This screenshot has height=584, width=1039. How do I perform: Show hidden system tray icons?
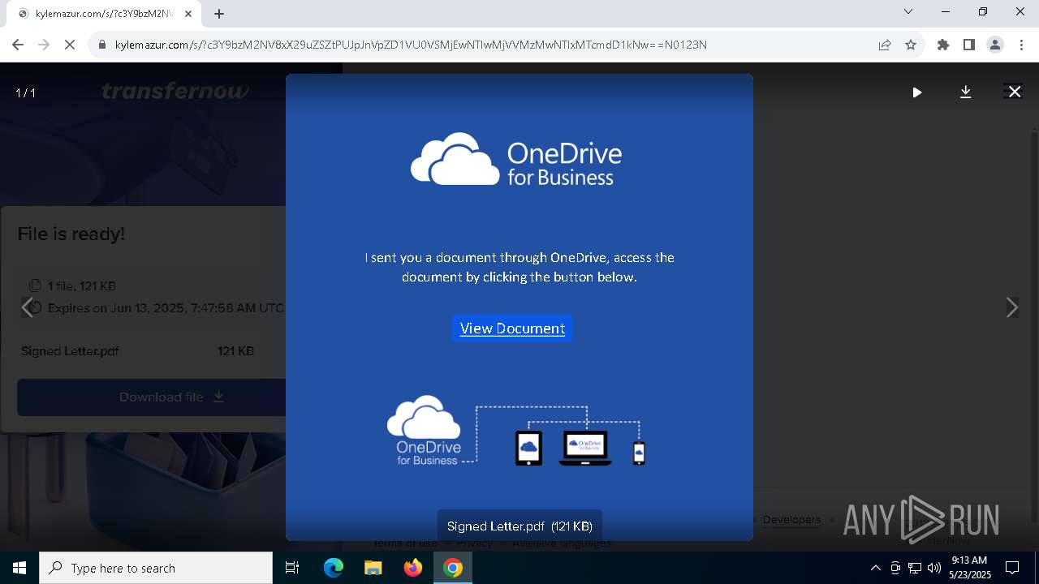[875, 568]
